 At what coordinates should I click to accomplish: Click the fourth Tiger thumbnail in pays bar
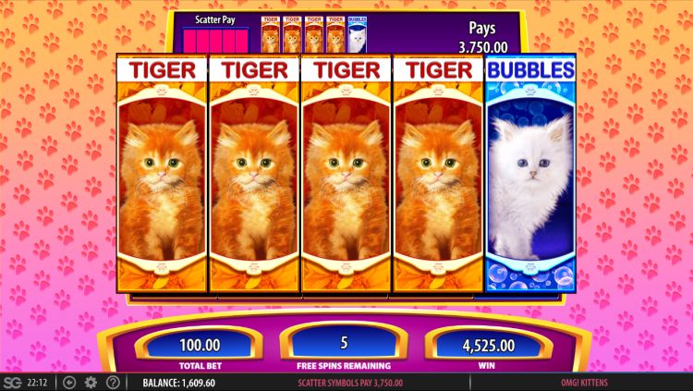coord(335,34)
